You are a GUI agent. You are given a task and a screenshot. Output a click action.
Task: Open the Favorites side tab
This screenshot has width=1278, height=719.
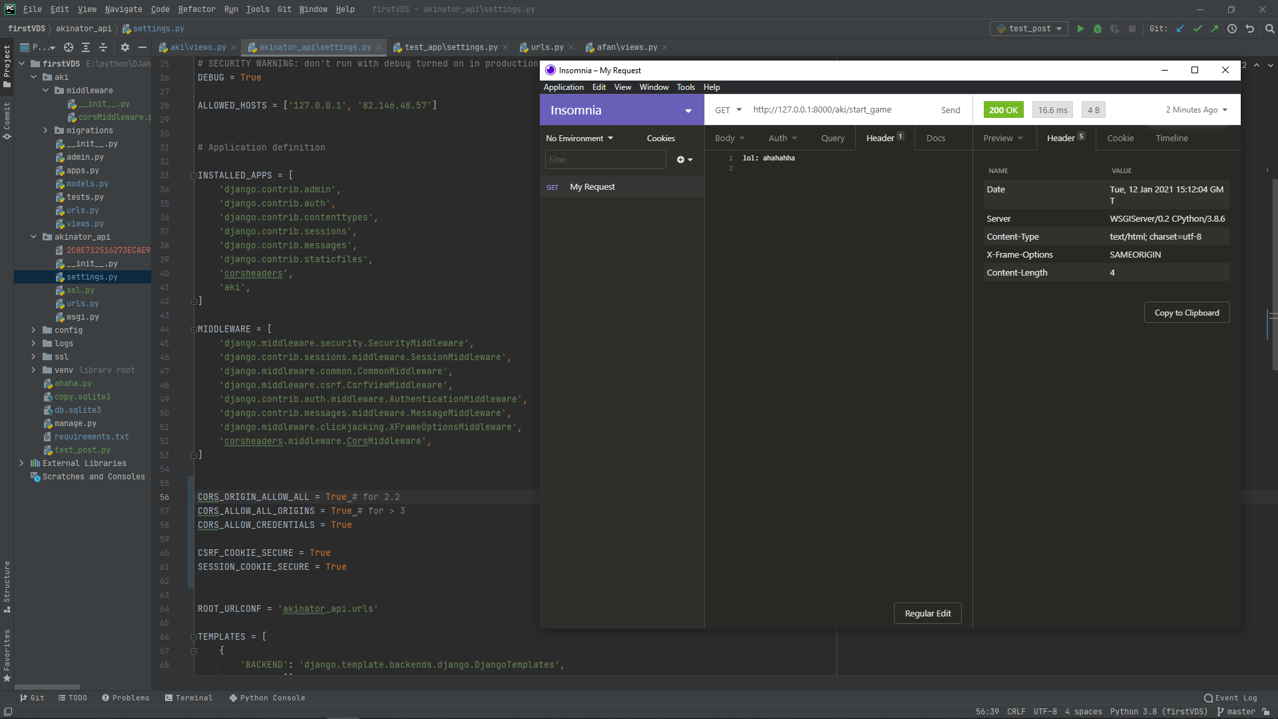coord(7,655)
